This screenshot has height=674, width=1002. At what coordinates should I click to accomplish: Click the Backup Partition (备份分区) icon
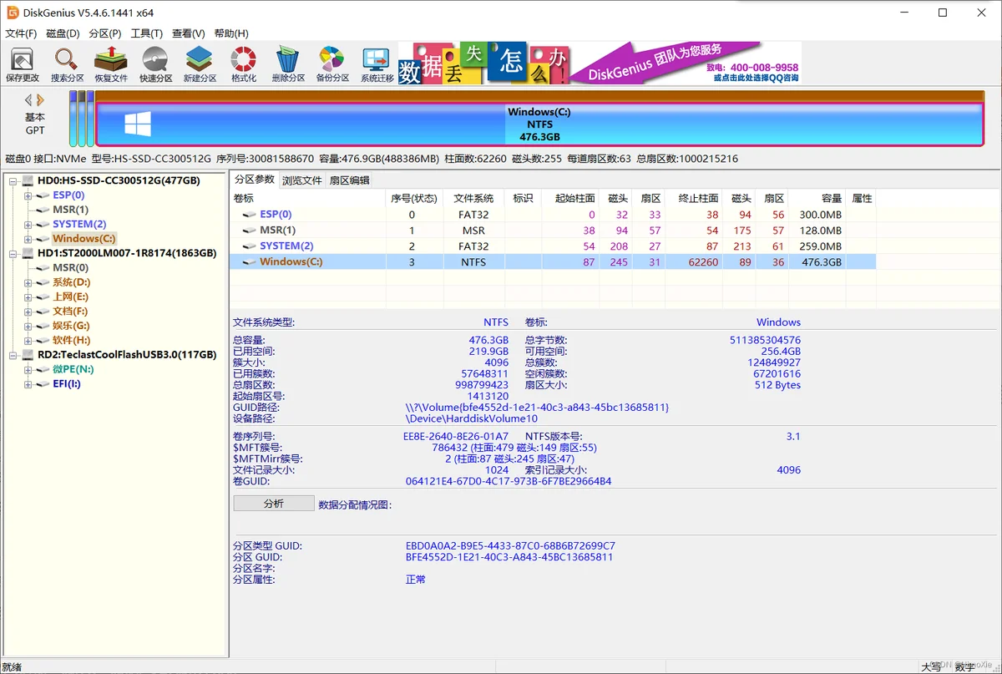click(x=332, y=63)
